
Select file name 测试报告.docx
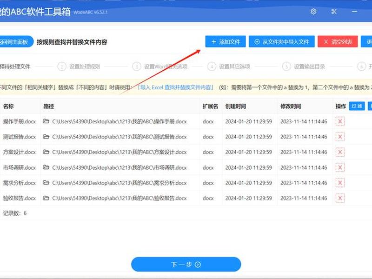tap(20, 137)
